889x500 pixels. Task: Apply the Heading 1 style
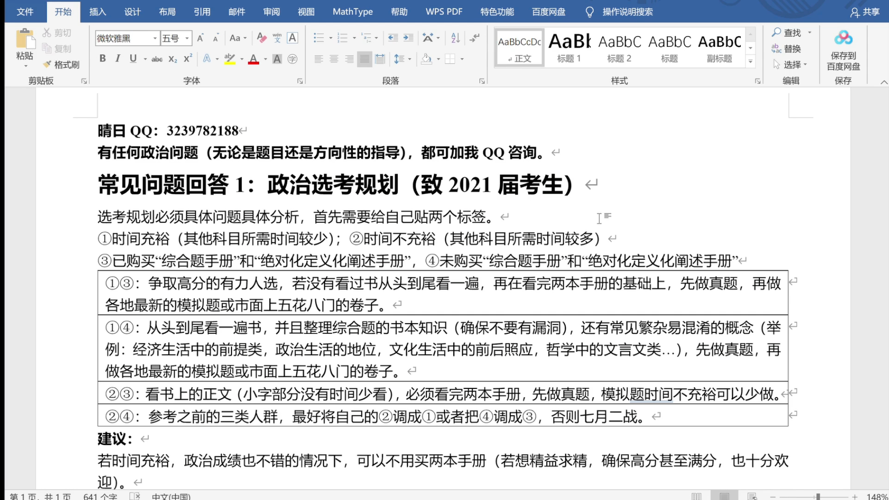[569, 48]
